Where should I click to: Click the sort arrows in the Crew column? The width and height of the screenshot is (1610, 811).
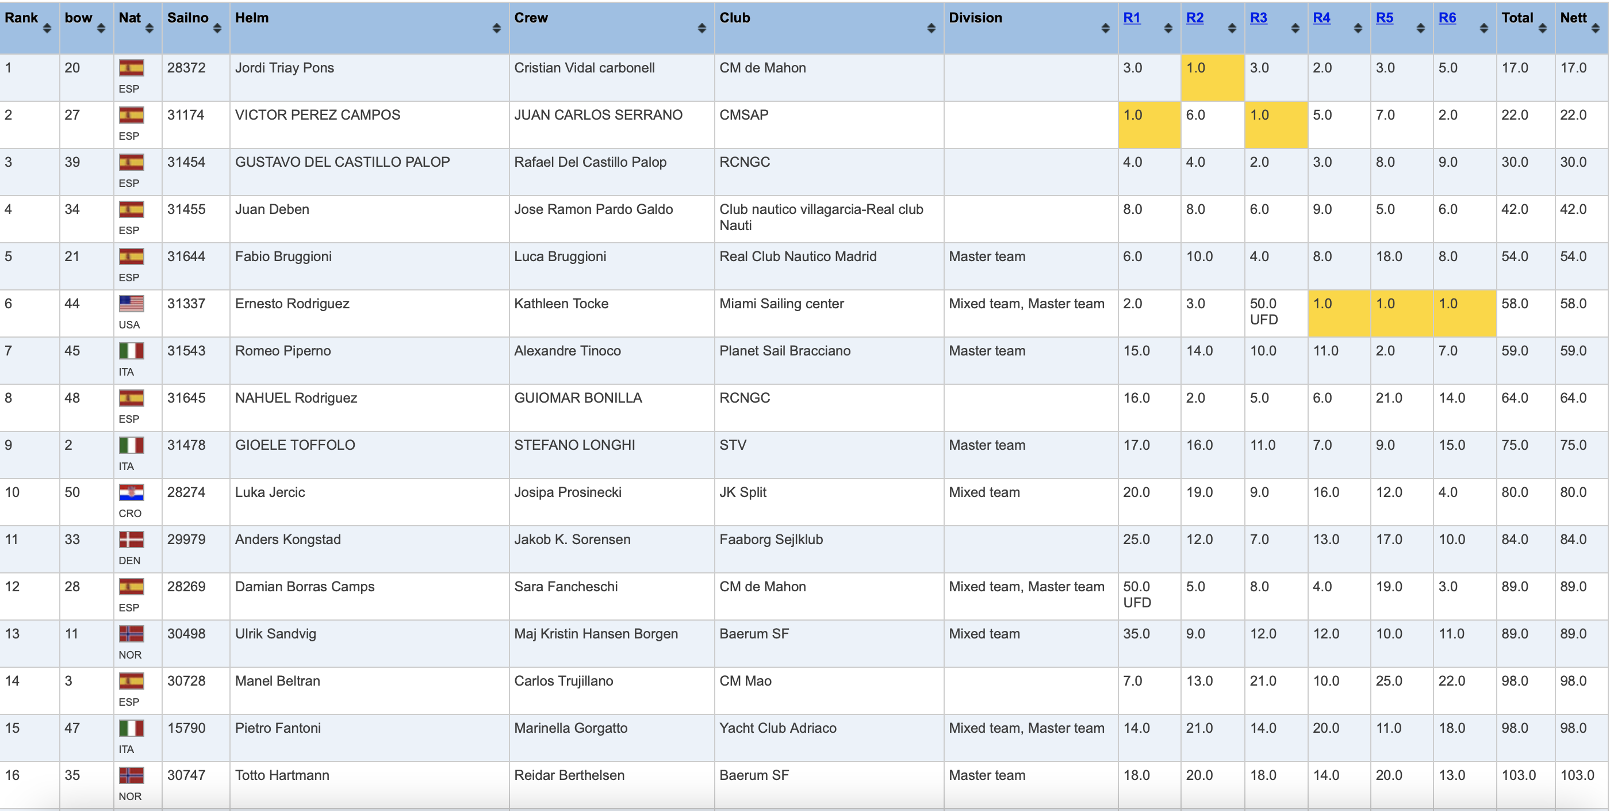click(x=702, y=28)
